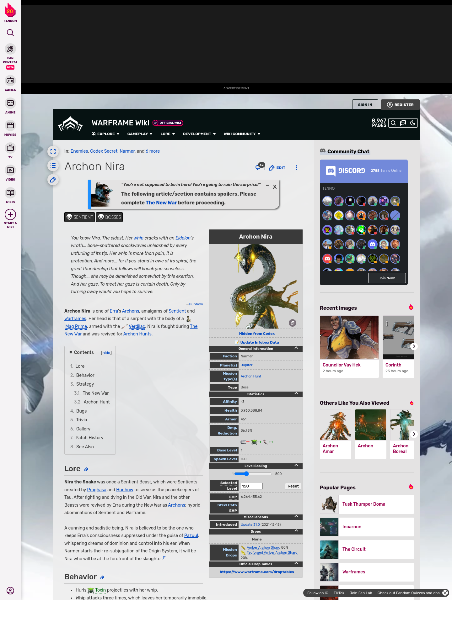Screen dimensions: 452x627
Task: Open the warframe.com droptables link
Action: tap(257, 572)
